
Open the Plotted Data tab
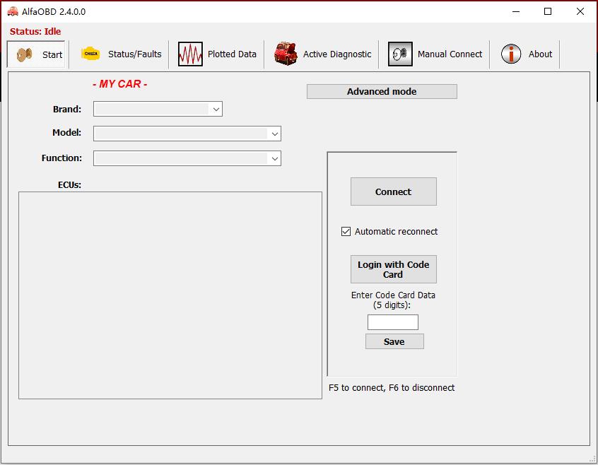[x=216, y=54]
